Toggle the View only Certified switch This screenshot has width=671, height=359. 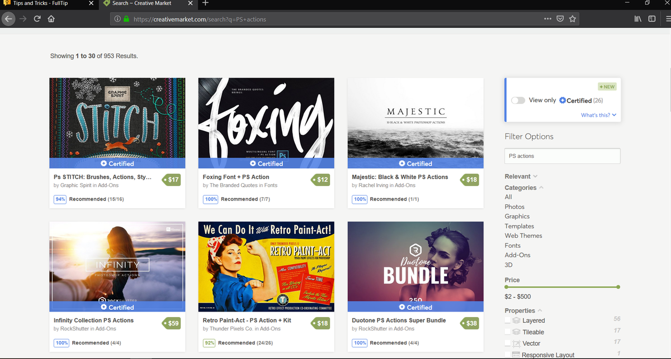(518, 100)
